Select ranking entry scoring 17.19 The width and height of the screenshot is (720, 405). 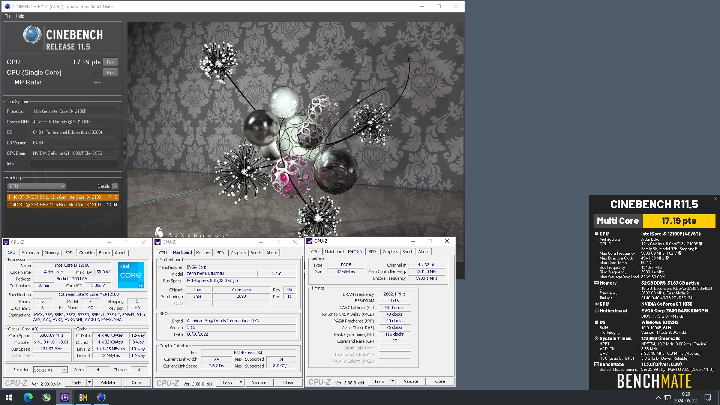tap(63, 197)
